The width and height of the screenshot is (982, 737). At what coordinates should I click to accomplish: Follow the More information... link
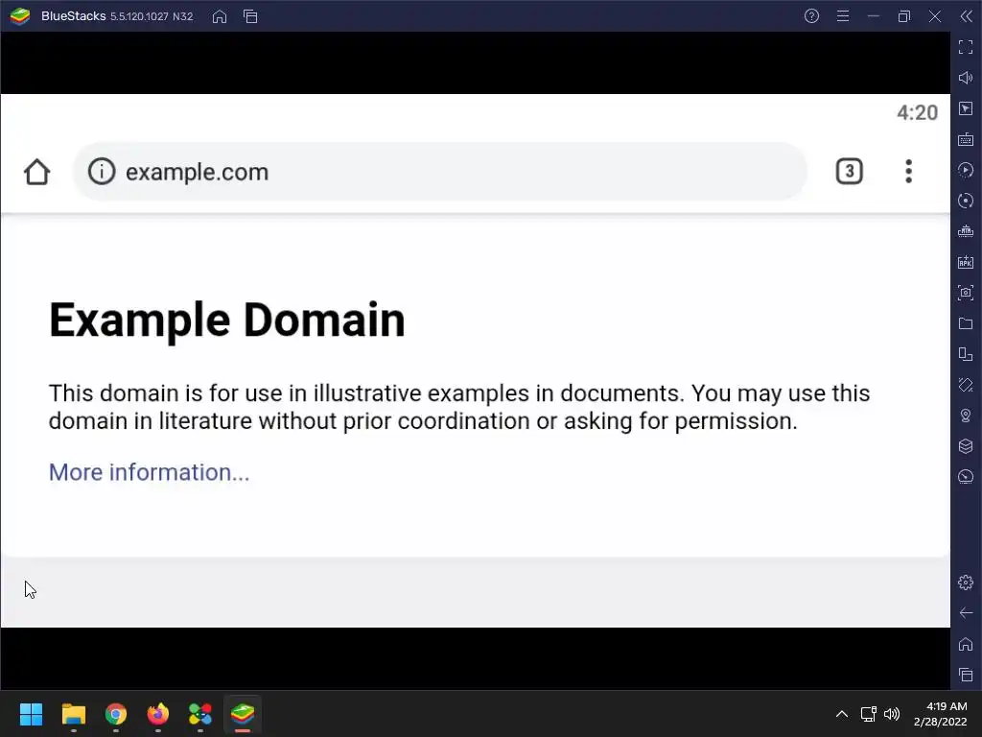(149, 472)
